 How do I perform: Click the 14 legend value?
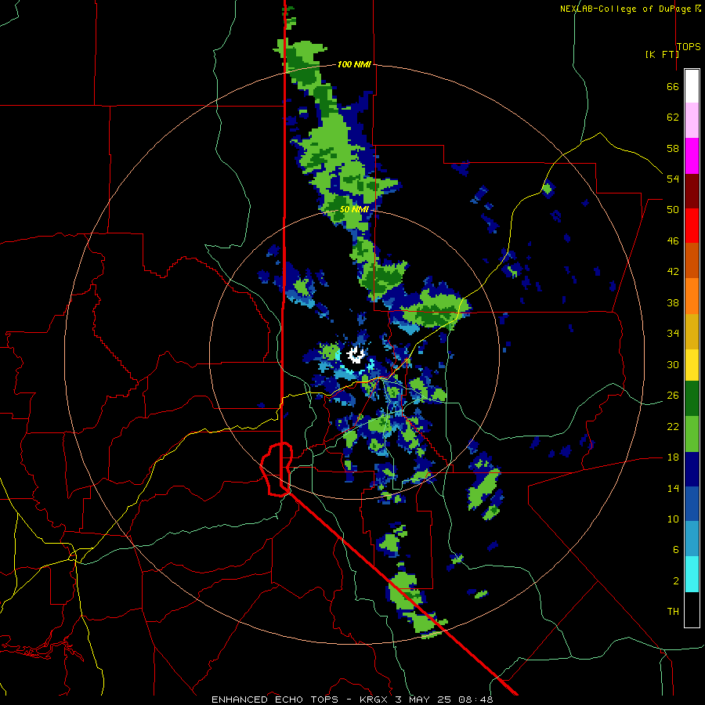click(x=673, y=489)
